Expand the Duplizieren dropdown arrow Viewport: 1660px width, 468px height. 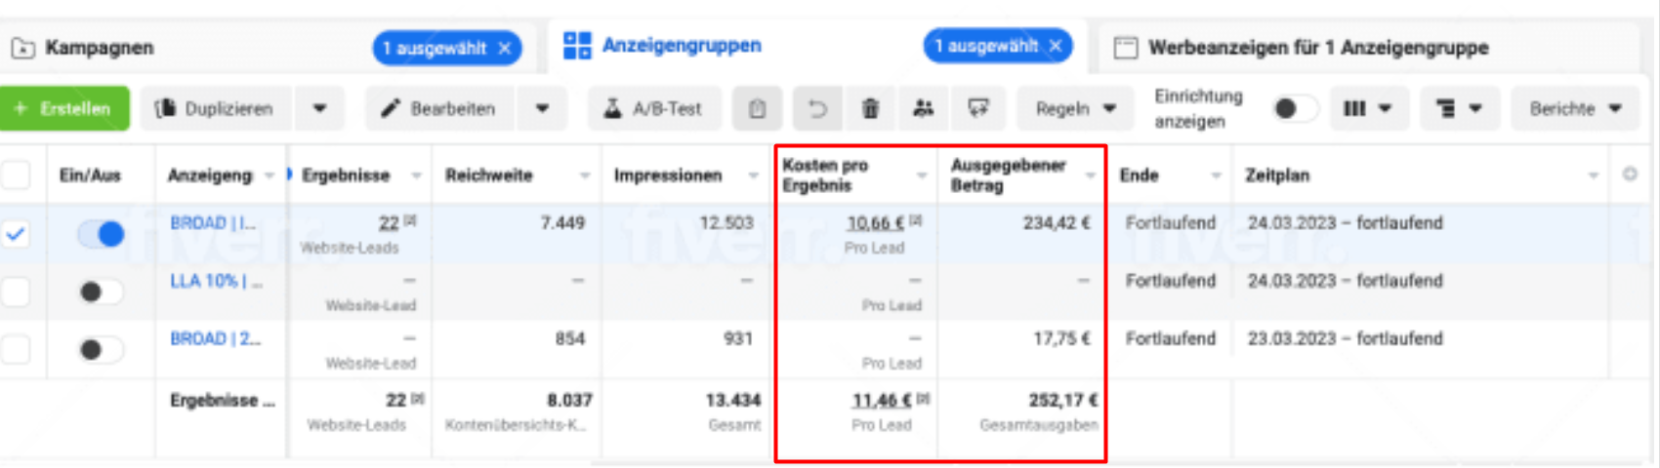click(x=319, y=109)
